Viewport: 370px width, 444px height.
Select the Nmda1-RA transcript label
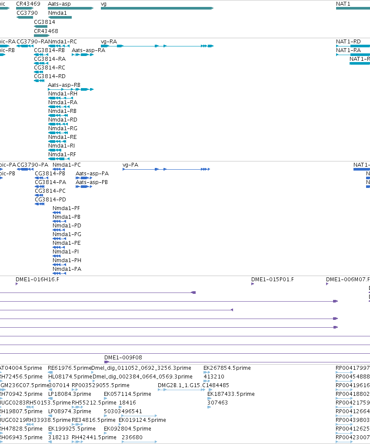pos(63,102)
